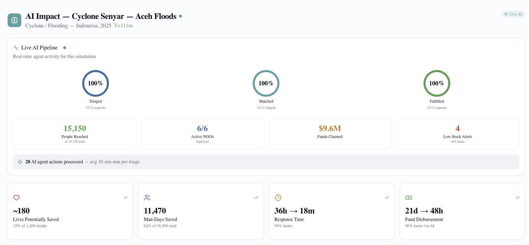Viewport: 529px width, 245px height.
Task: Click the people icon above Man-Days Saved
Action: [x=147, y=198]
